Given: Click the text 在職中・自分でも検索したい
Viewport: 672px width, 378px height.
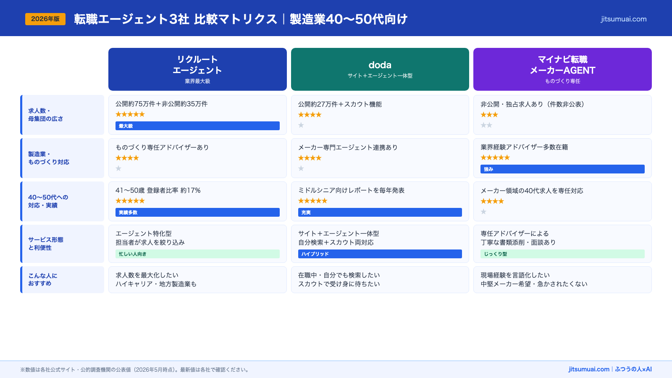Looking at the screenshot, I should (339, 275).
